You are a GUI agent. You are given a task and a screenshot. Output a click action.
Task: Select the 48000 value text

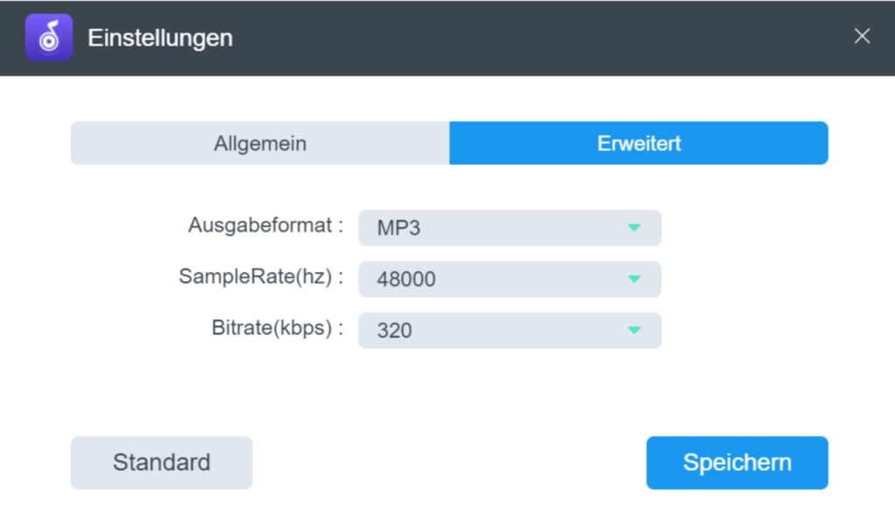tap(406, 279)
